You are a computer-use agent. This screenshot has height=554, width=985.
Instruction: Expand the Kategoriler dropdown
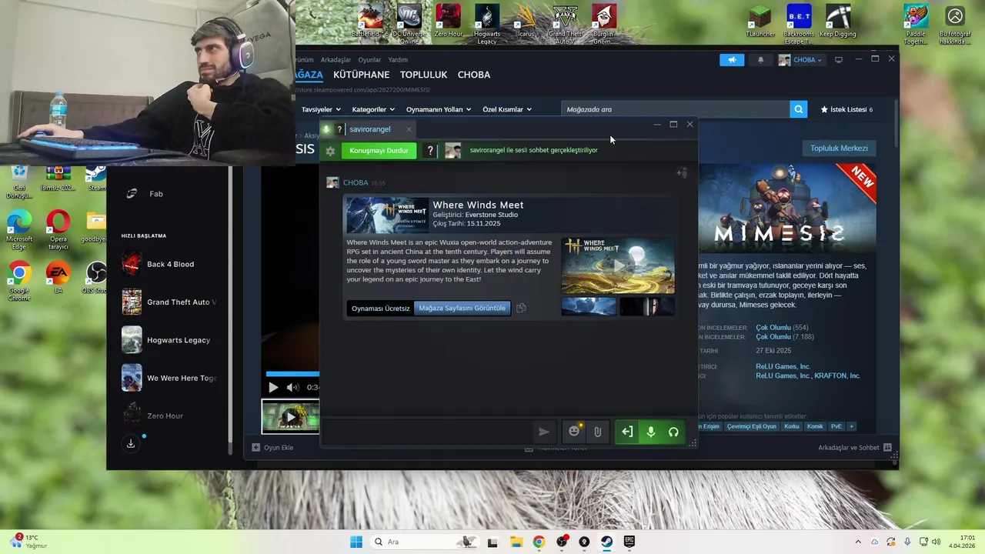[373, 109]
